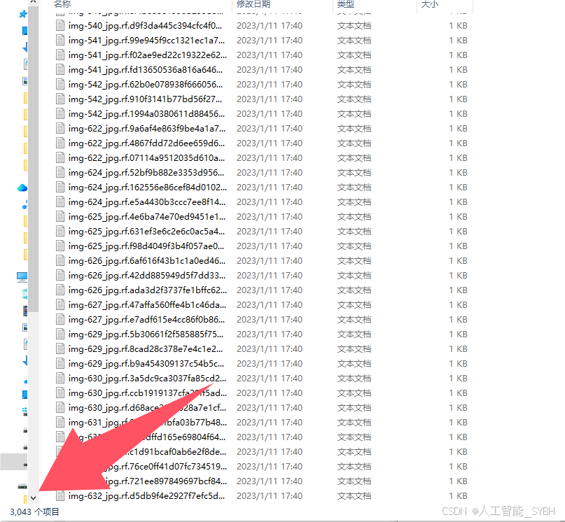Click the navigation pane scroll-down arrow
Viewport: 565px width, 522px height.
coord(33,498)
